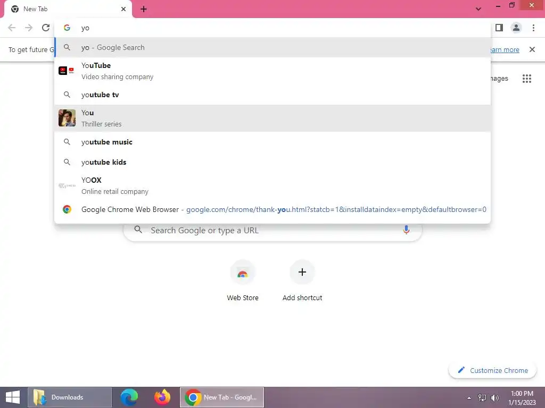This screenshot has width=545, height=408.
Task: Choose 'youtube music' suggestion
Action: (x=272, y=142)
